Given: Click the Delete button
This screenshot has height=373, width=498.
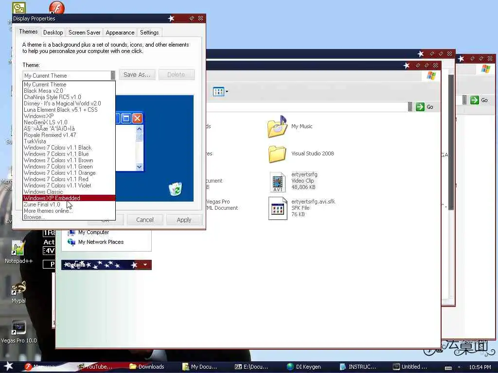Looking at the screenshot, I should 176,74.
